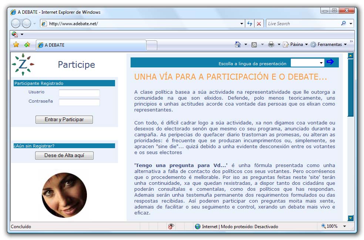Open dropdown next to PDF converter icon
This screenshot has height=240, width=364.
point(22,34)
